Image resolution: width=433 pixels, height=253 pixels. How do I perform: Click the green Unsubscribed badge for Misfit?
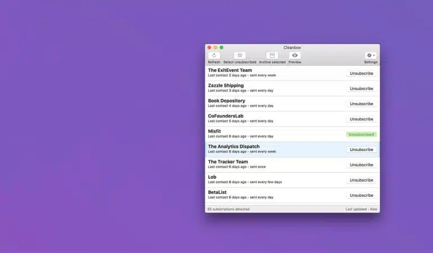[x=361, y=134]
